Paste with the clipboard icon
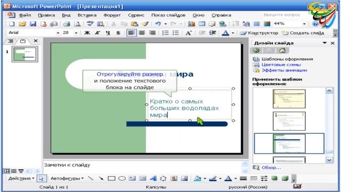The height and width of the screenshot is (192, 341). click(135, 23)
